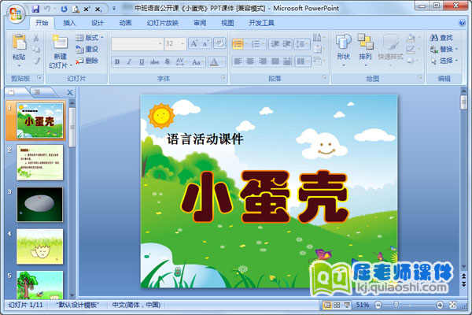Click 替换 to replace text
This screenshot has width=472, height=315.
coord(444,49)
